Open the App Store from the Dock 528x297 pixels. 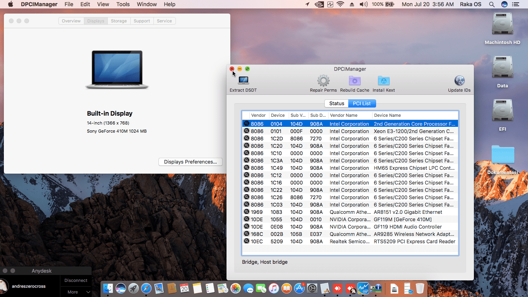pos(299,288)
